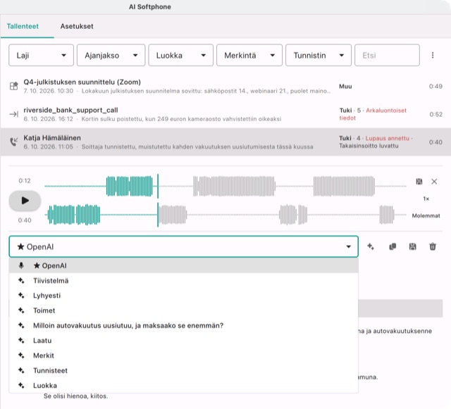This screenshot has height=409, width=451.
Task: Expand the Ajanjakso filter dropdown
Action: pyautogui.click(x=111, y=55)
